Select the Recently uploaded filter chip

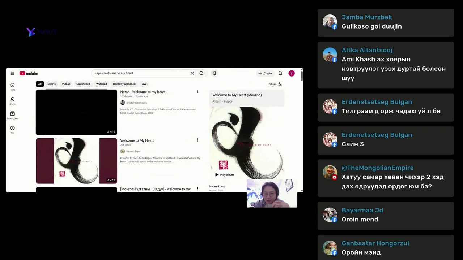click(x=124, y=84)
